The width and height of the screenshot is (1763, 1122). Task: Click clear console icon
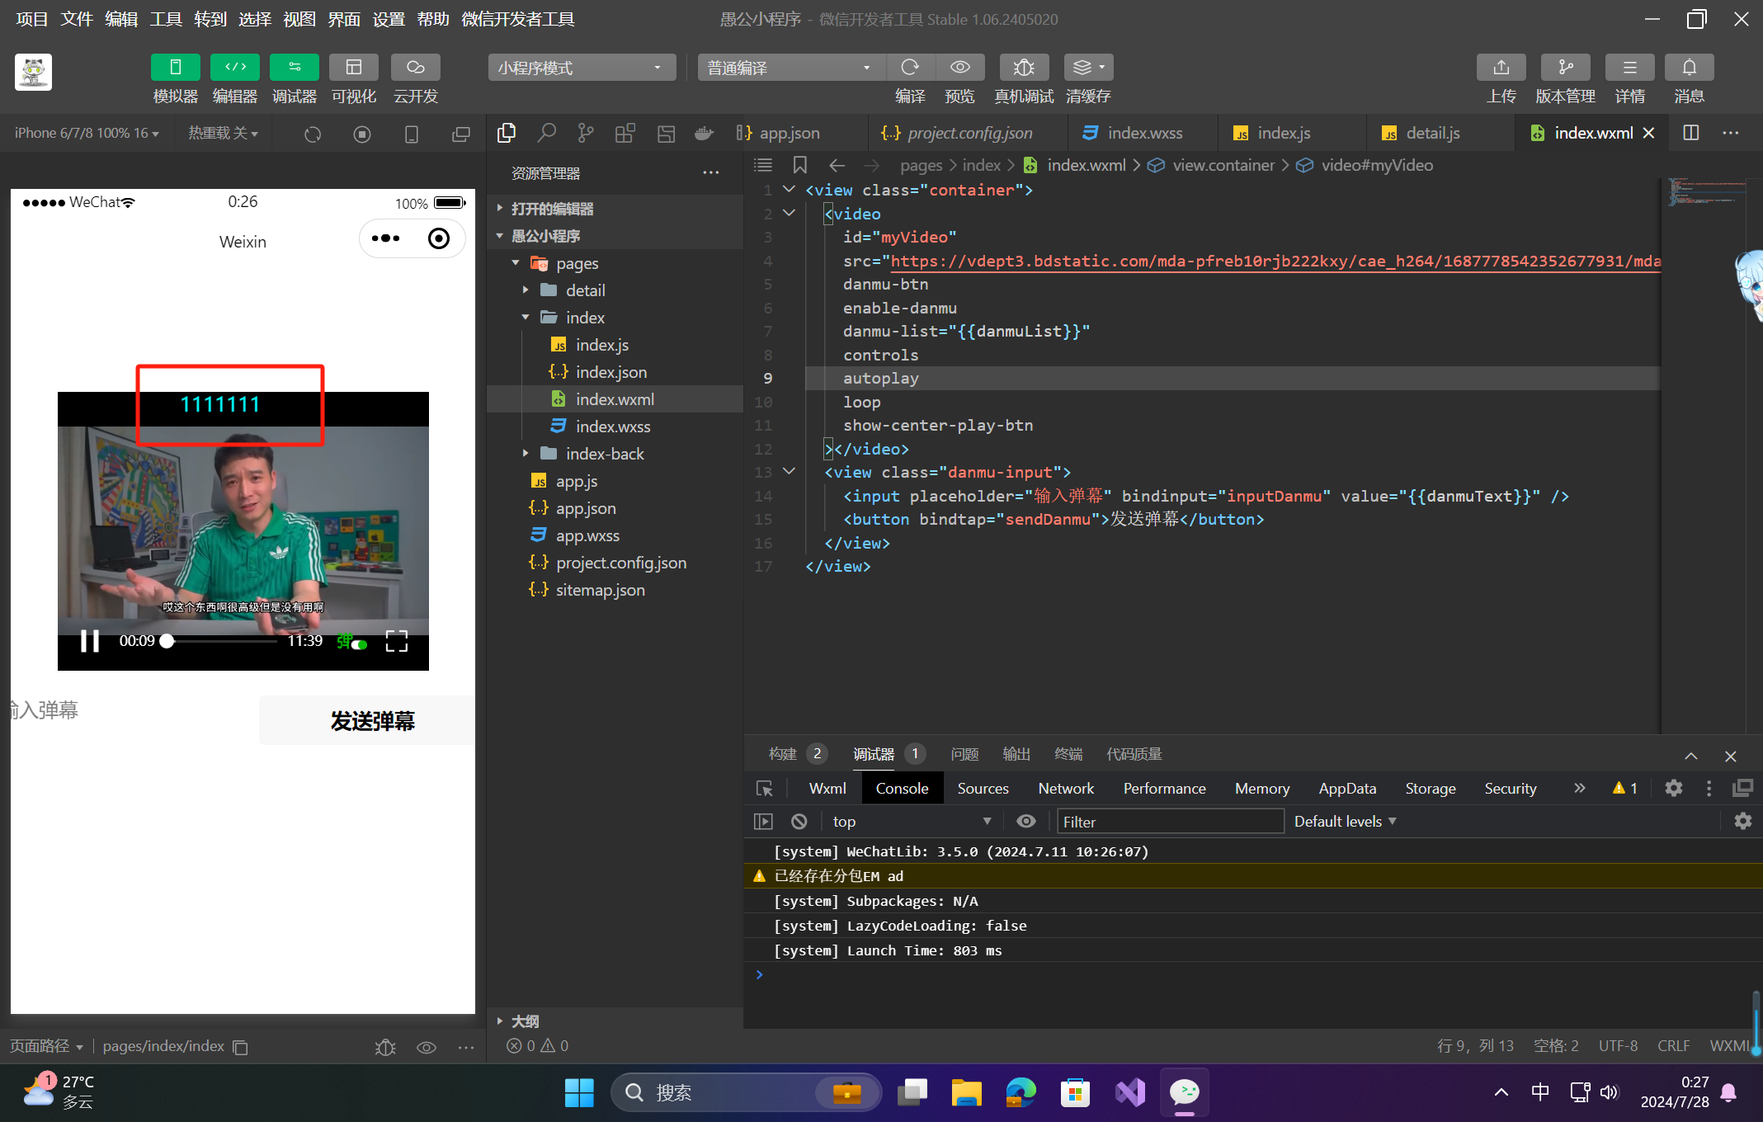pyautogui.click(x=799, y=822)
